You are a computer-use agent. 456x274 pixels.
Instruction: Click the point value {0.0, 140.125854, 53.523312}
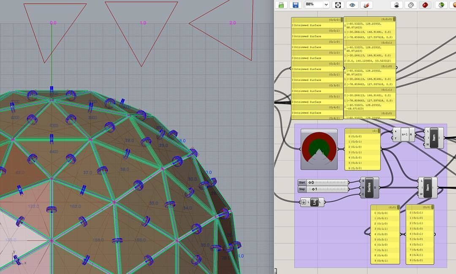[369, 61]
